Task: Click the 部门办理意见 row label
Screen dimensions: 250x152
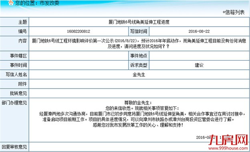Action: 14,103
